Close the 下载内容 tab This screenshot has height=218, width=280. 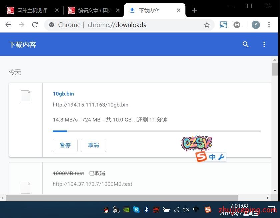tap(179, 10)
